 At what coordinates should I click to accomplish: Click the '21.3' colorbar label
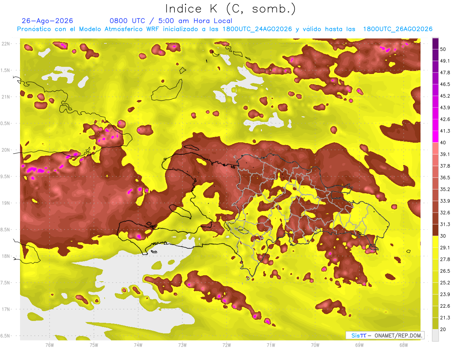point(445,318)
